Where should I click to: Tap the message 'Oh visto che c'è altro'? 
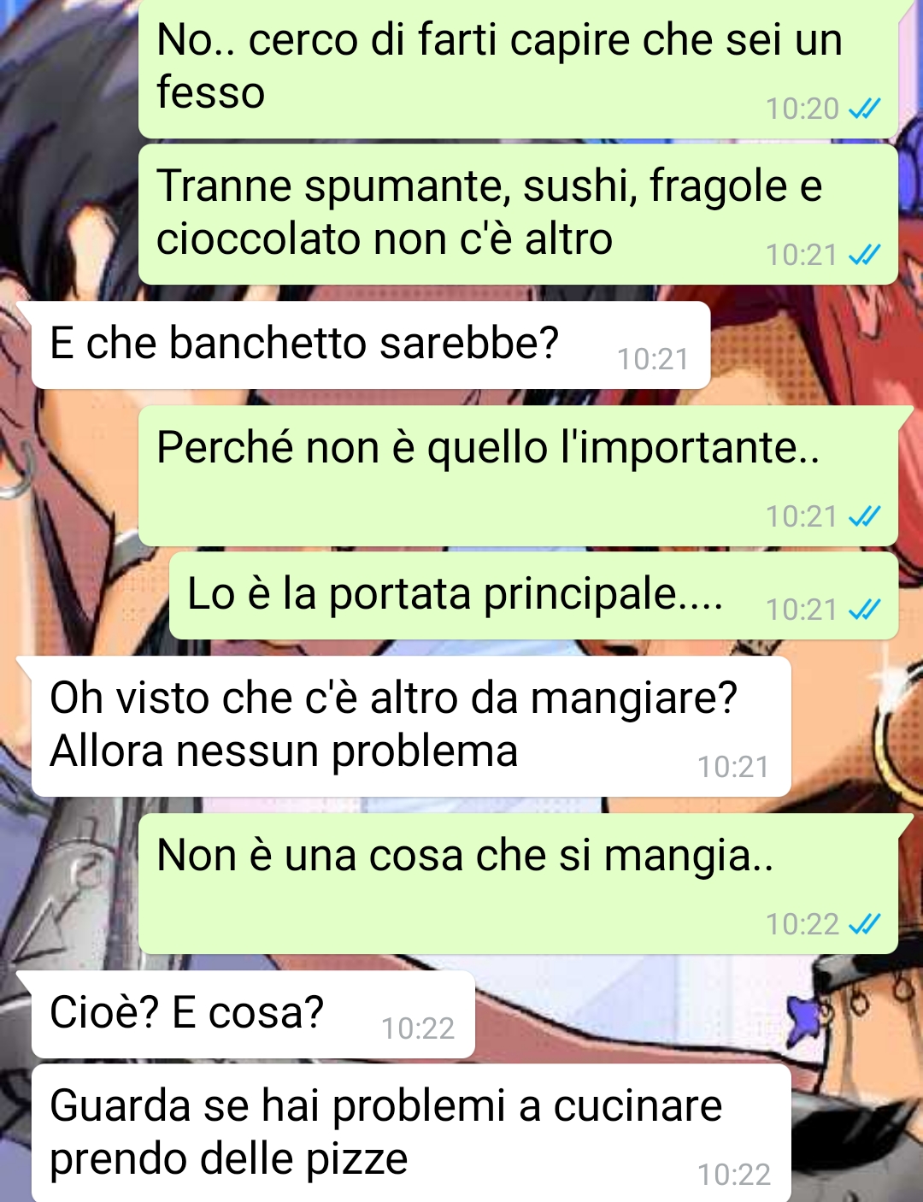click(x=411, y=727)
